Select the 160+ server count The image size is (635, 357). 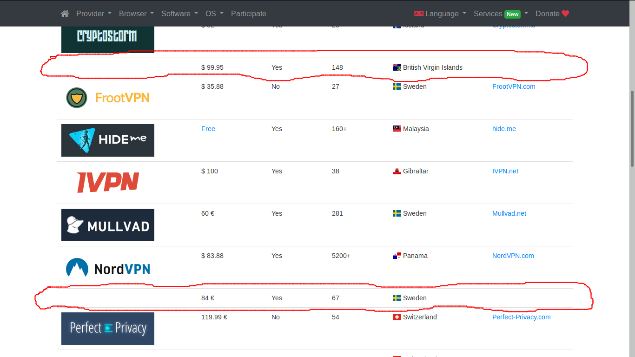point(339,129)
